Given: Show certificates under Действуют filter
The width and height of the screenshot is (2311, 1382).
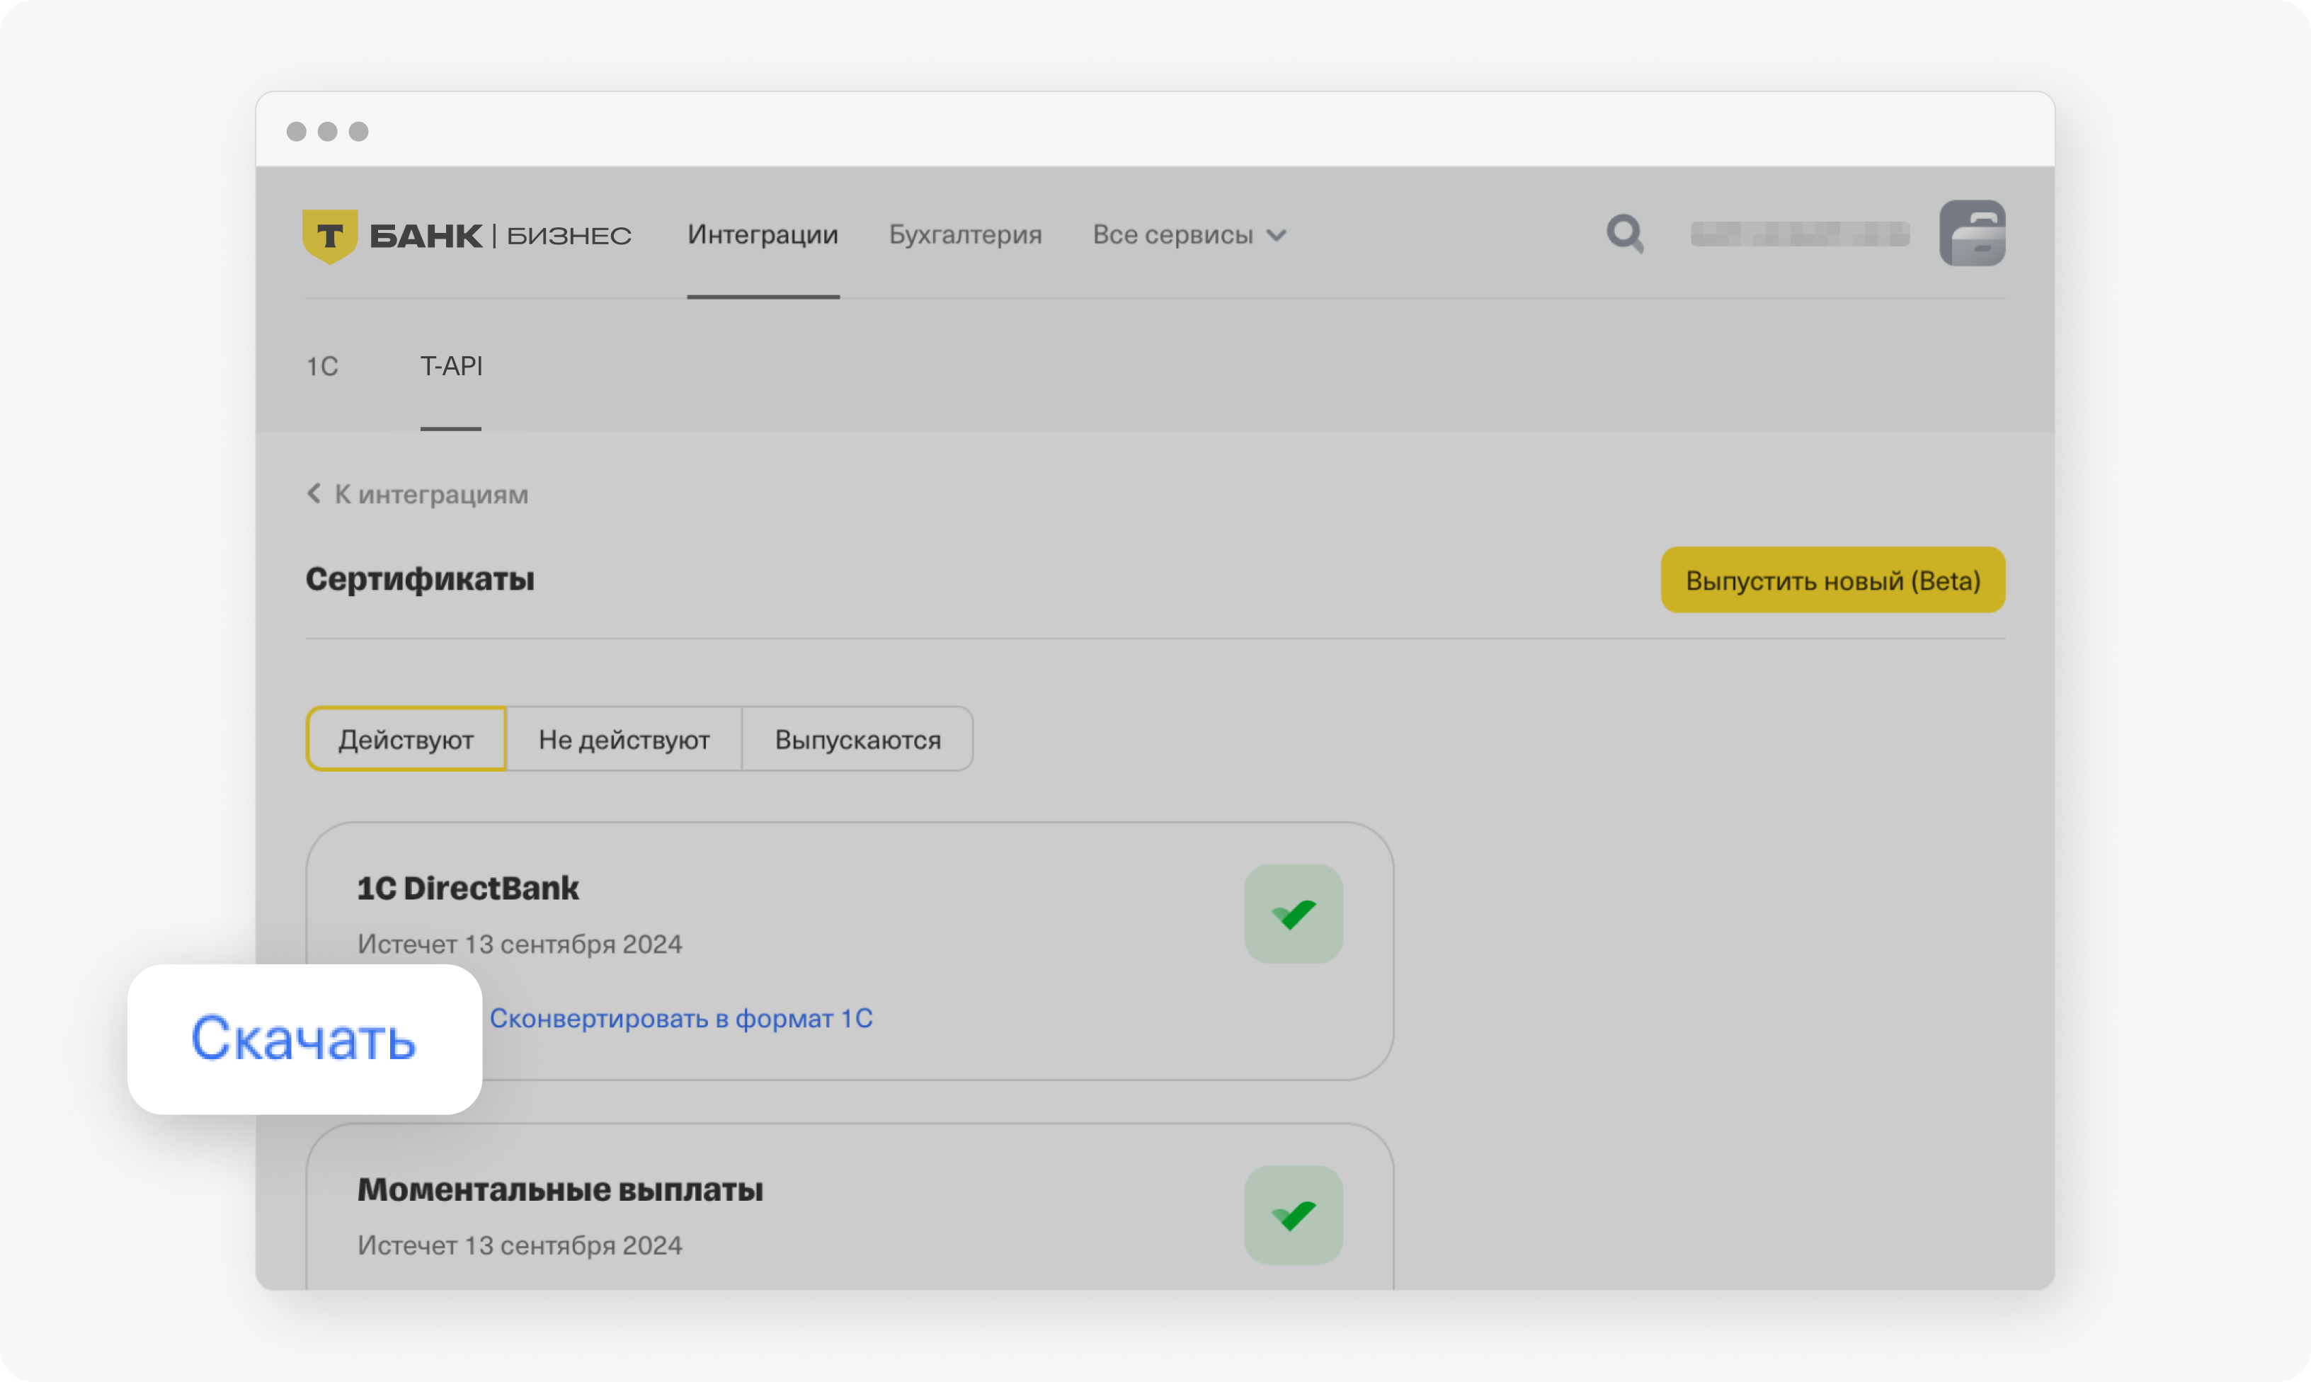Looking at the screenshot, I should click(x=406, y=738).
